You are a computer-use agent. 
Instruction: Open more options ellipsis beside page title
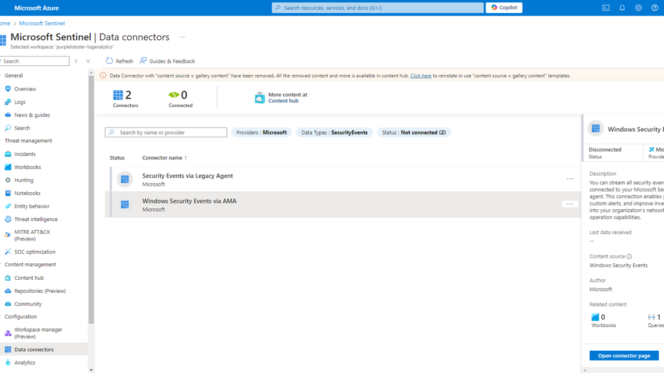[183, 37]
